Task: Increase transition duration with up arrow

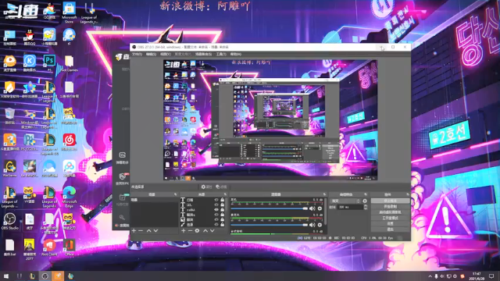Action: (366, 206)
